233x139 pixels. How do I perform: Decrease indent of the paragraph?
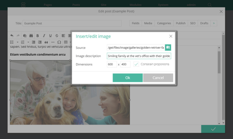pos(33,42)
